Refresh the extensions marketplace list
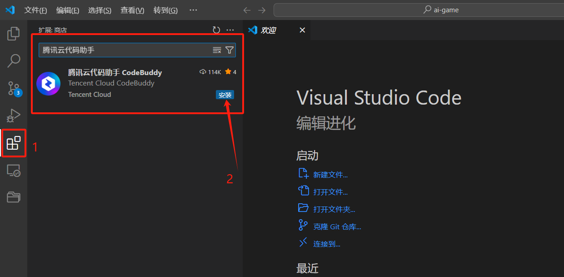 click(216, 30)
